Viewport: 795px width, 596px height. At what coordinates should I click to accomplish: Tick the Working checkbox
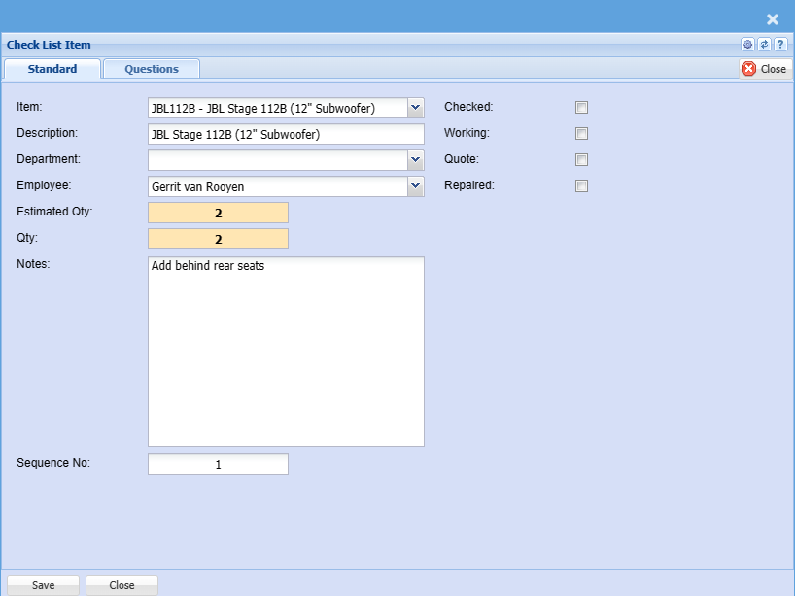[x=581, y=134]
